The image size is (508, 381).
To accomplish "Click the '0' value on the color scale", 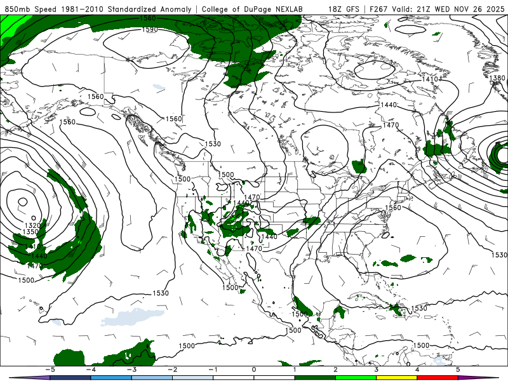I will point(253,370).
